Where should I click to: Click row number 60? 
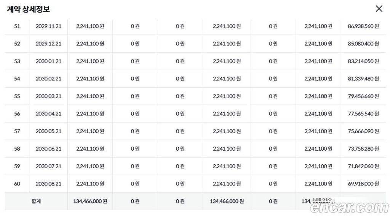click(x=17, y=184)
